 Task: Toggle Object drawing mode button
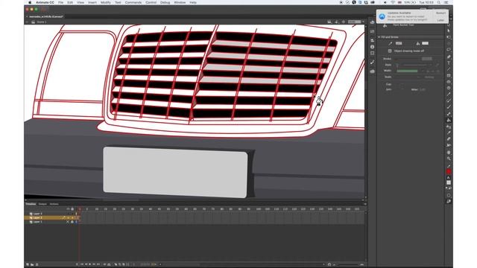390,51
